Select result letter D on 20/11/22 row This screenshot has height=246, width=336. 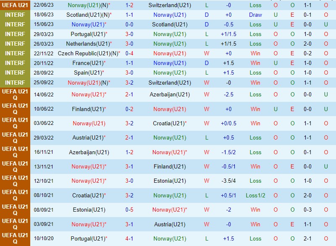point(207,63)
